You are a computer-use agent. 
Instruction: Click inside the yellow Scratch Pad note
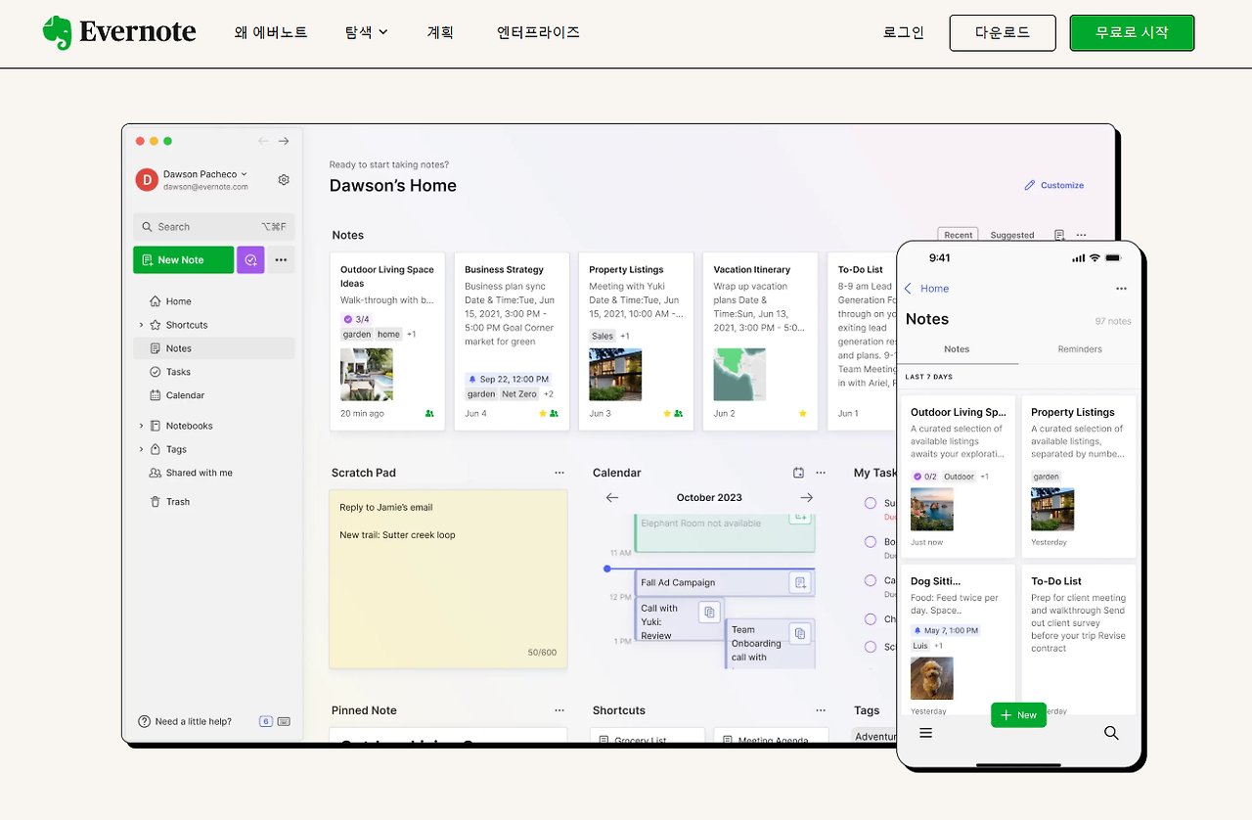(x=448, y=579)
